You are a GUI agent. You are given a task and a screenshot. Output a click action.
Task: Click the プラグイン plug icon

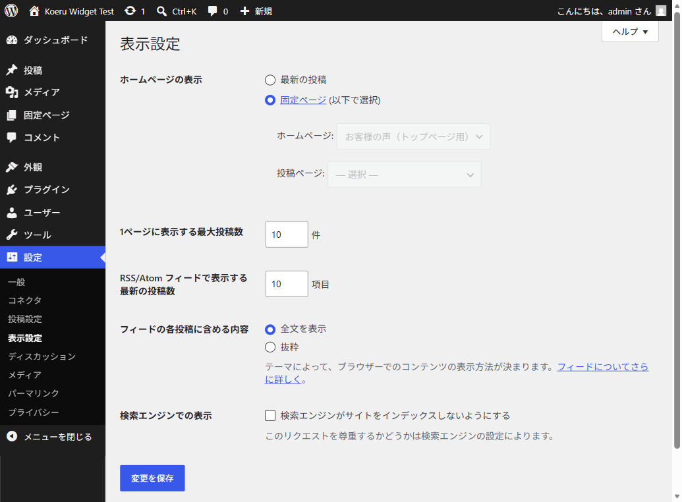tap(12, 190)
